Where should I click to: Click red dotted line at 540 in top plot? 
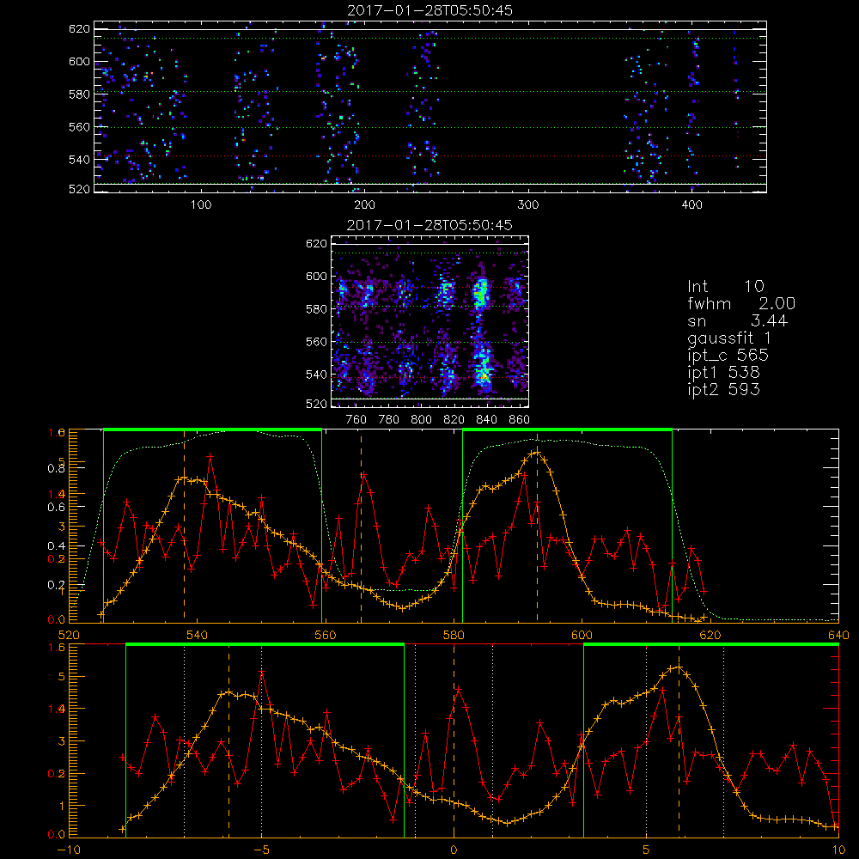pos(430,156)
